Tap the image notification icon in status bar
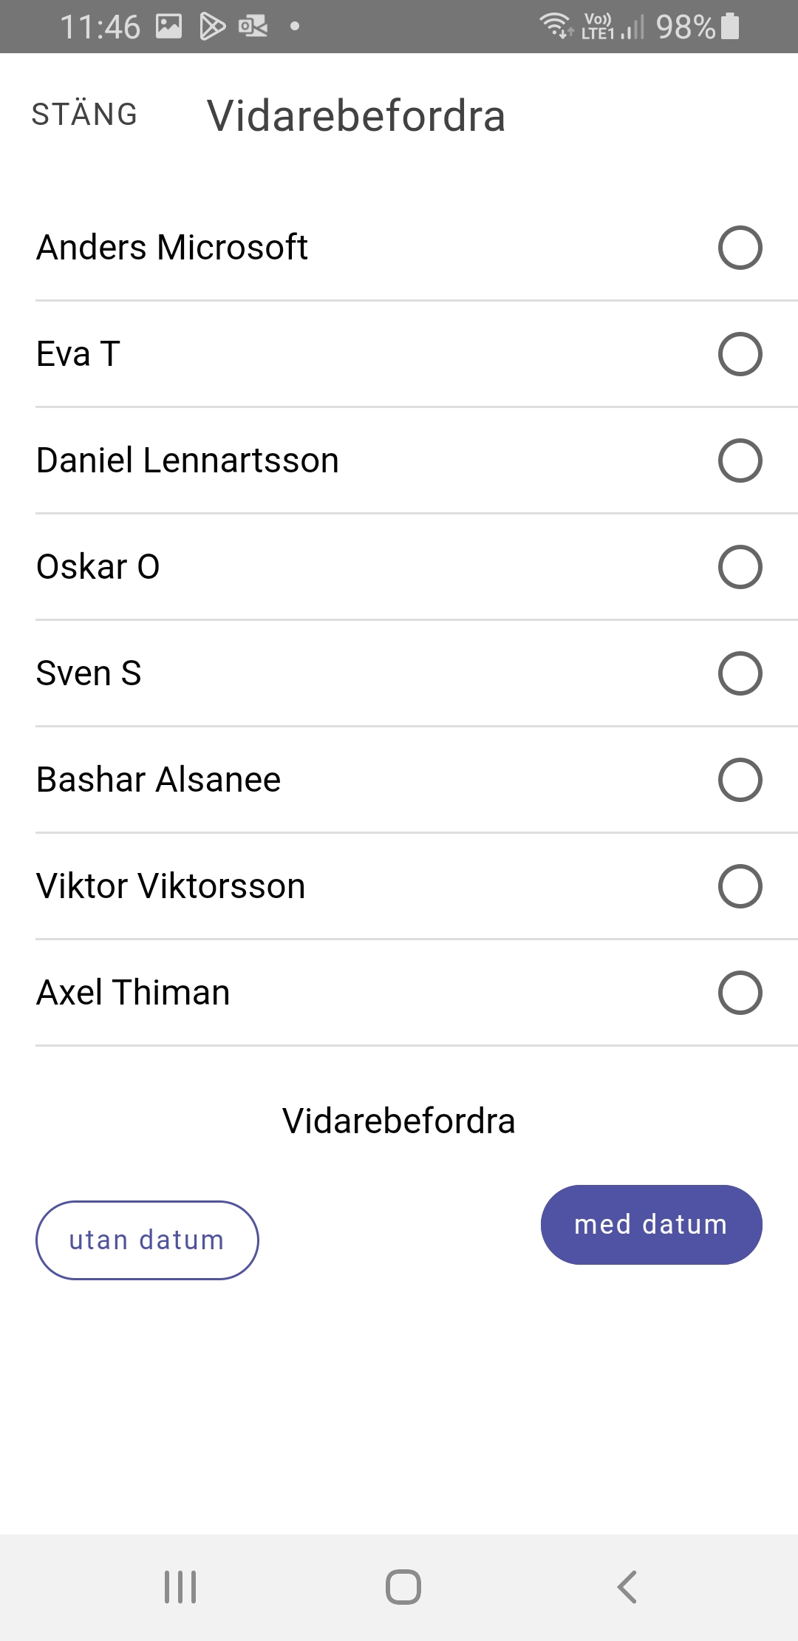 [x=169, y=27]
